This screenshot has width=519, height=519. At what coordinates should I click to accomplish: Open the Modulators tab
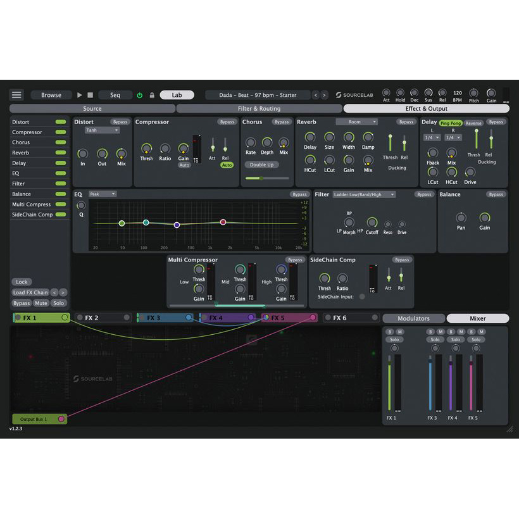tap(413, 318)
